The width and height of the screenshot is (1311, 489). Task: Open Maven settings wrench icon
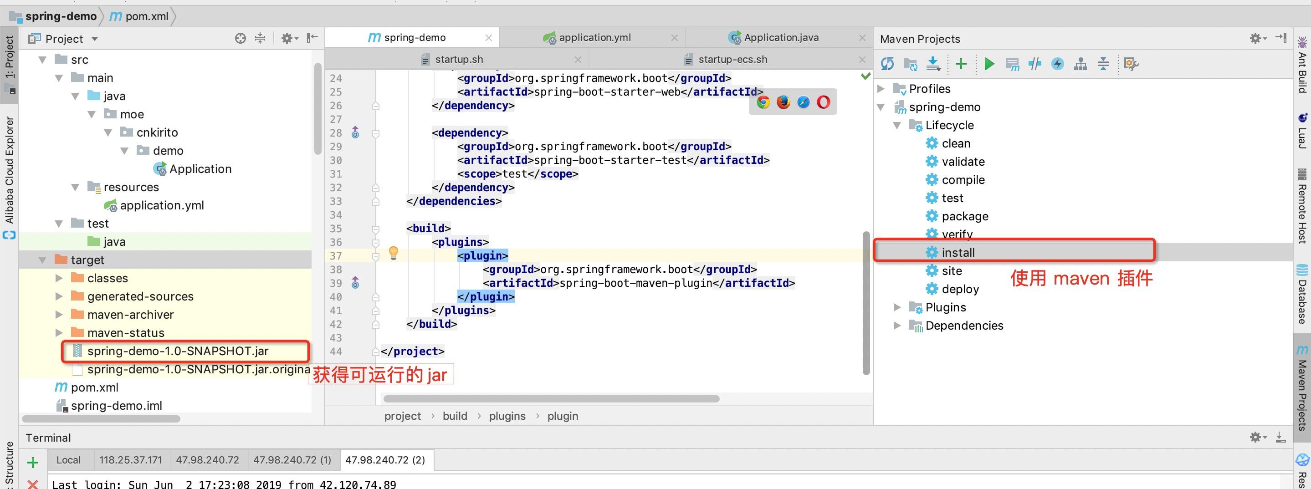[x=1131, y=64]
